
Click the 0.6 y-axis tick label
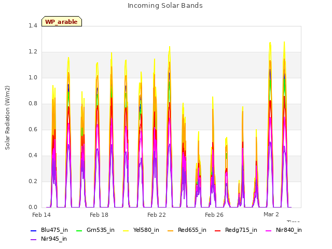pyautogui.click(x=33, y=129)
